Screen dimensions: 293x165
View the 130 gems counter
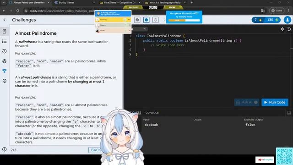273,20
